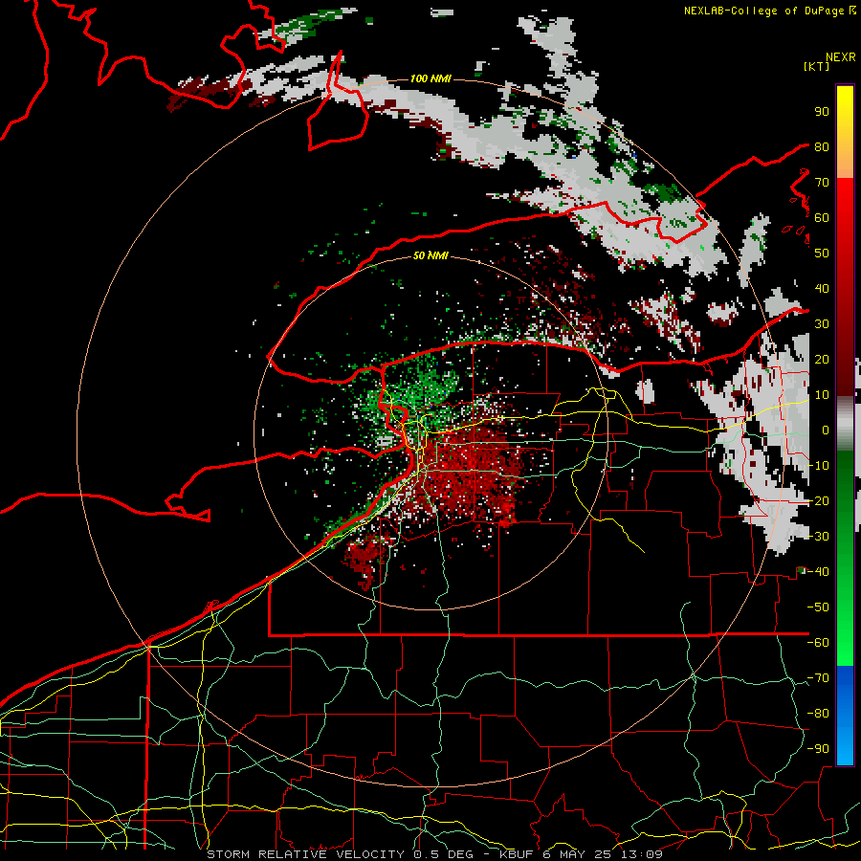Screen dimensions: 861x861
Task: Click the KBUF station identifier
Action: 518,854
